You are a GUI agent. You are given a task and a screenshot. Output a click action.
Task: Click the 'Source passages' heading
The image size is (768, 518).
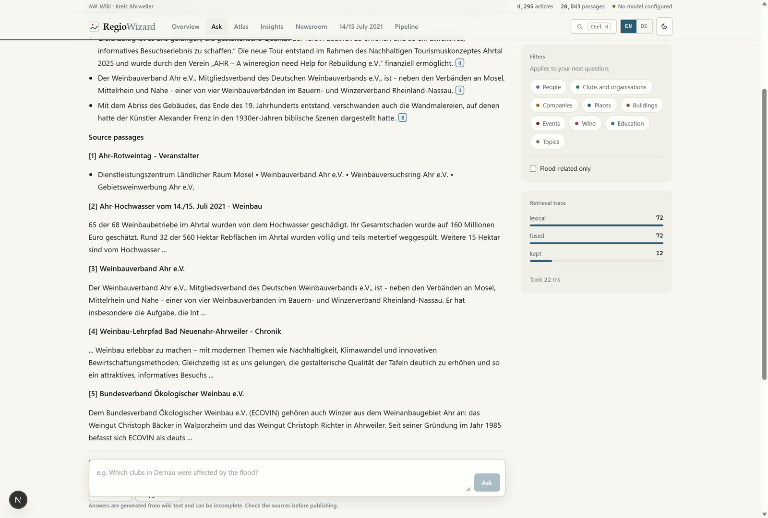point(116,137)
